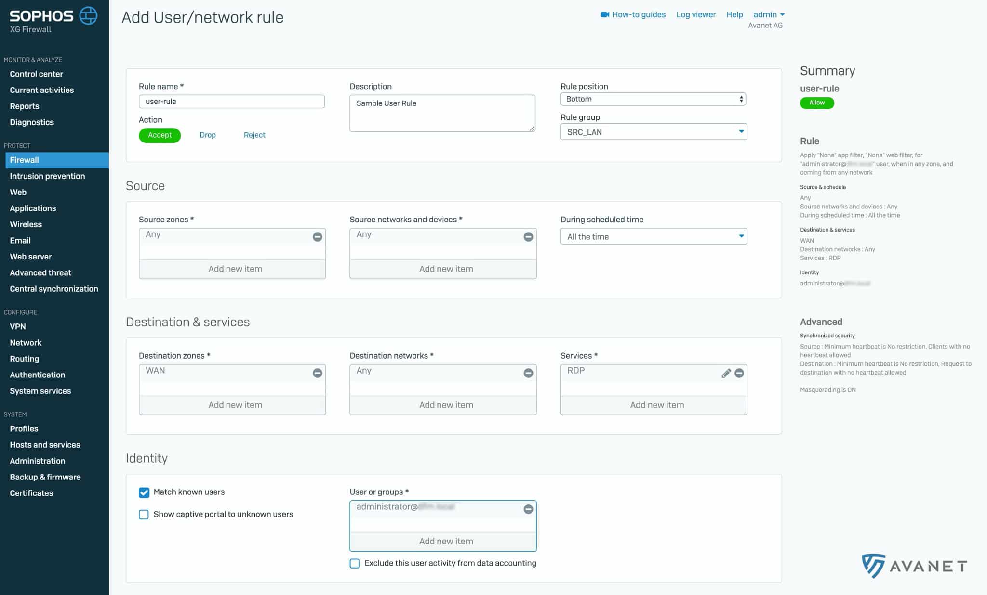Select Firewall in the sidebar
Screen dimensions: 987x595
[x=57, y=160]
